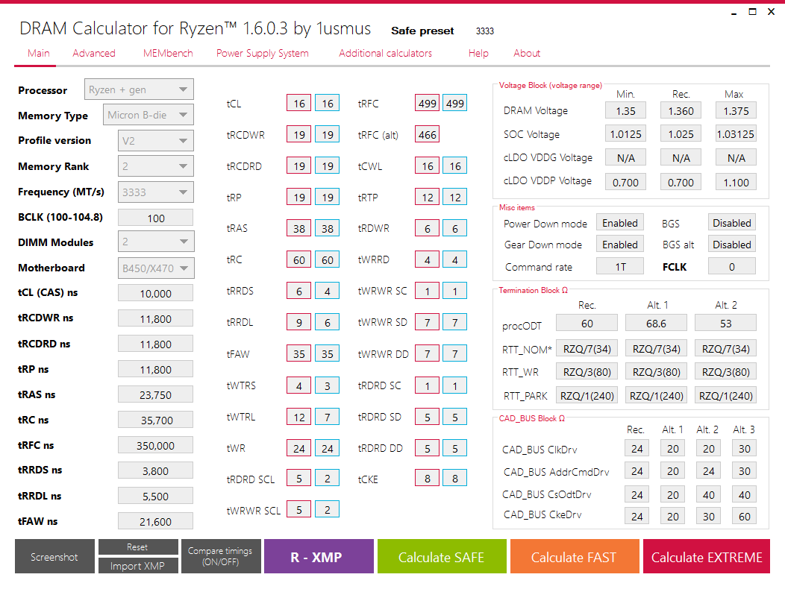The image size is (785, 589).
Task: Click Calculate FAST button
Action: (x=575, y=556)
